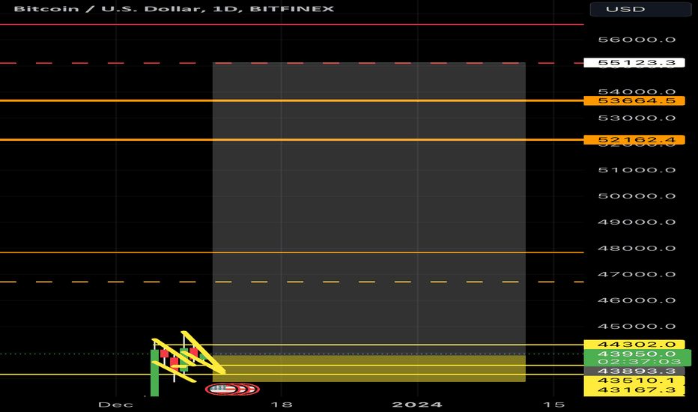Click the 18 date label on time axis
The image size is (698, 412).
[282, 403]
